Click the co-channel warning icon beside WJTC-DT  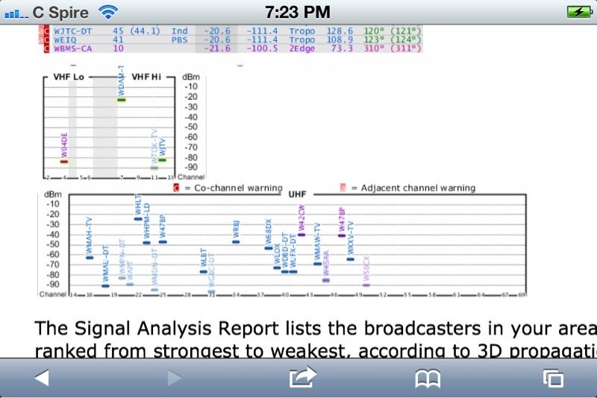46,31
